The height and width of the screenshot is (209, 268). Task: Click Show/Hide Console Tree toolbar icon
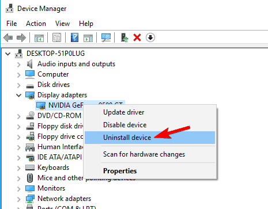coord(39,37)
